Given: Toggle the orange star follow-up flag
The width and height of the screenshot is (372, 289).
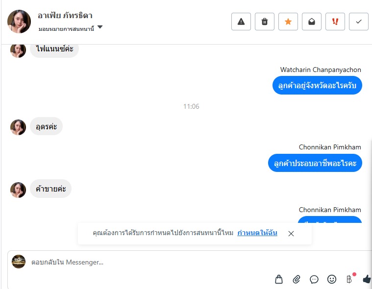Looking at the screenshot, I should coord(288,22).
